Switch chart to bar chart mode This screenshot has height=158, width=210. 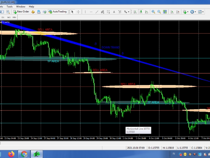tap(135, 12)
